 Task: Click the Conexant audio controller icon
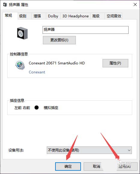pyautogui.click(x=20, y=65)
